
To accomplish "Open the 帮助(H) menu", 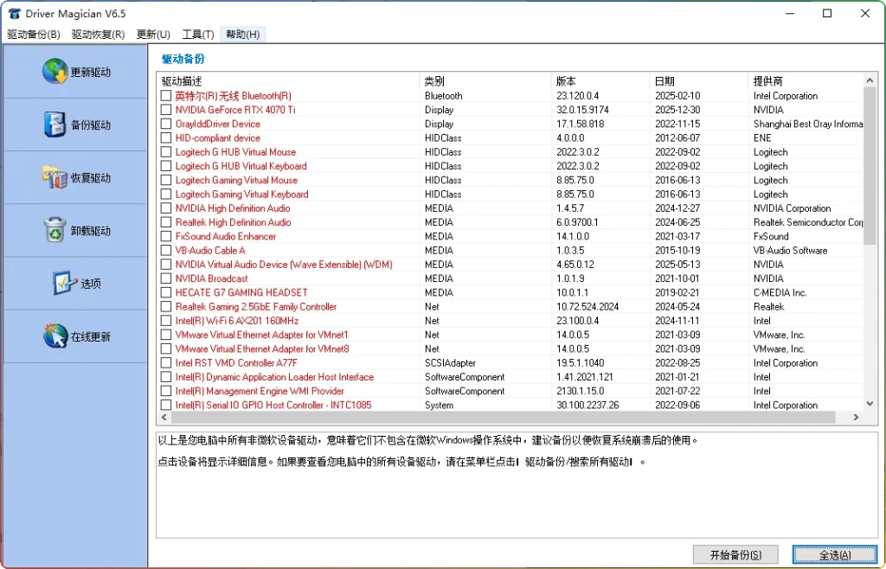I will tap(243, 35).
